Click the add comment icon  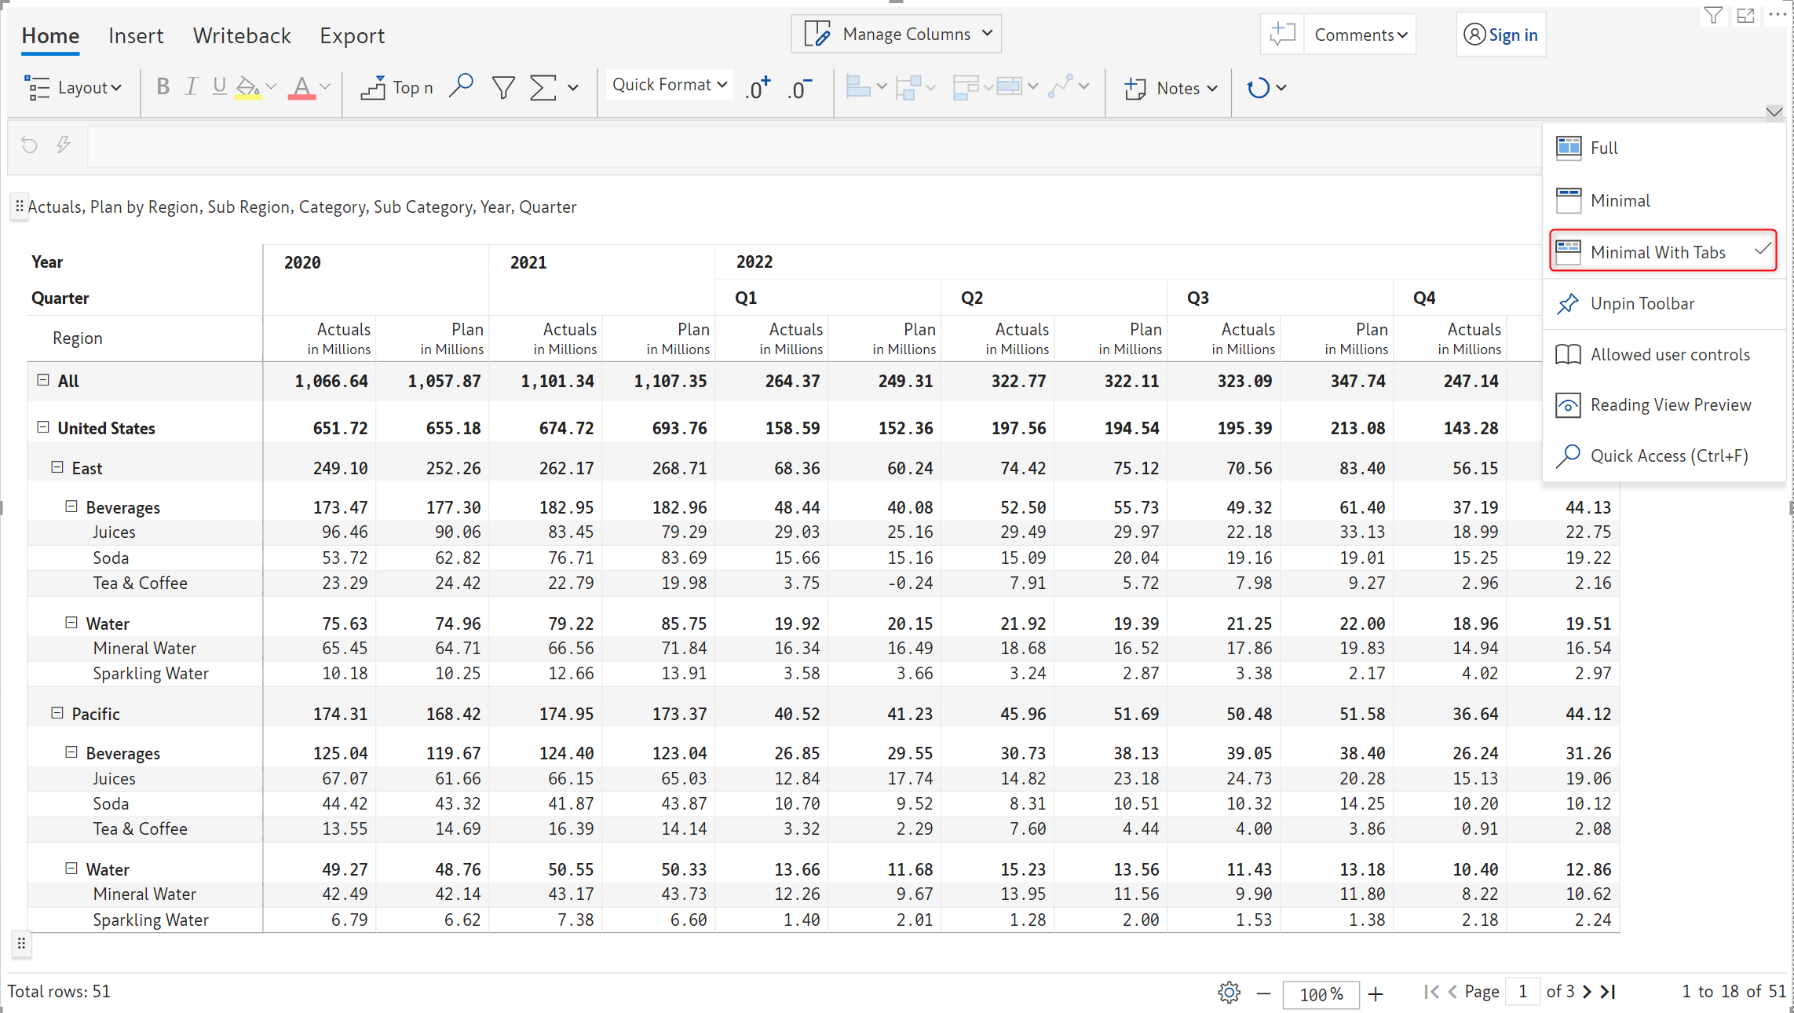pos(1282,35)
